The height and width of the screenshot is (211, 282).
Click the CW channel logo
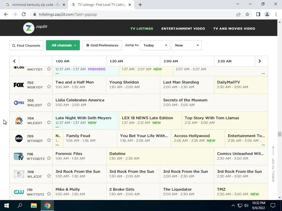point(19,192)
